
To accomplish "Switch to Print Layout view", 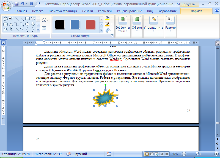I will [147, 154].
